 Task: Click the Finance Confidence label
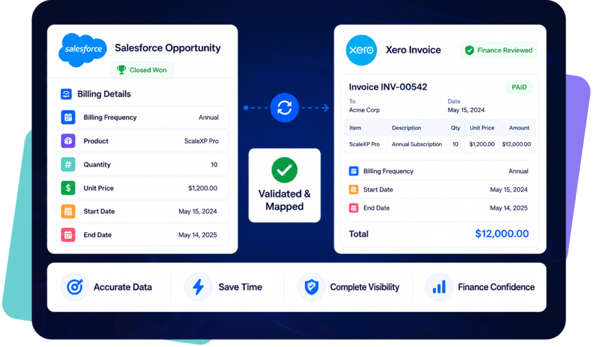(496, 287)
